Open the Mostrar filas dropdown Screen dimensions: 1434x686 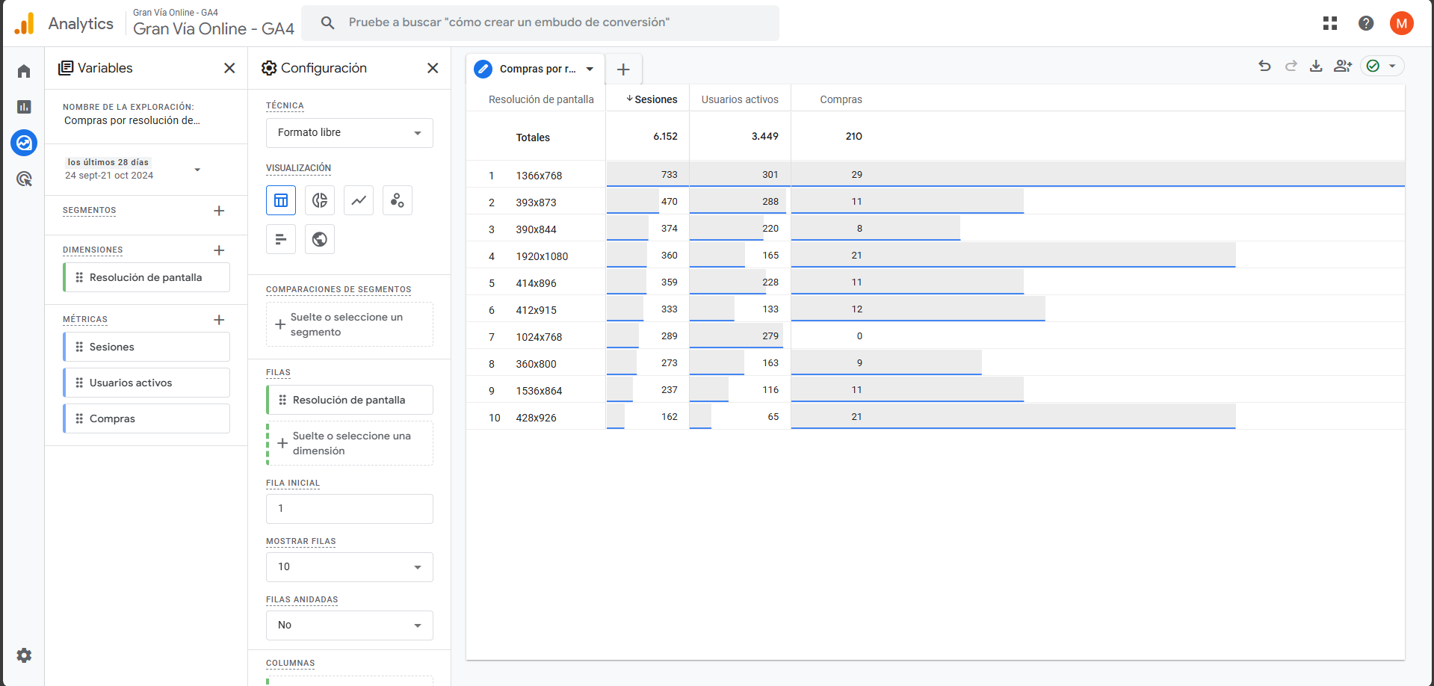349,567
